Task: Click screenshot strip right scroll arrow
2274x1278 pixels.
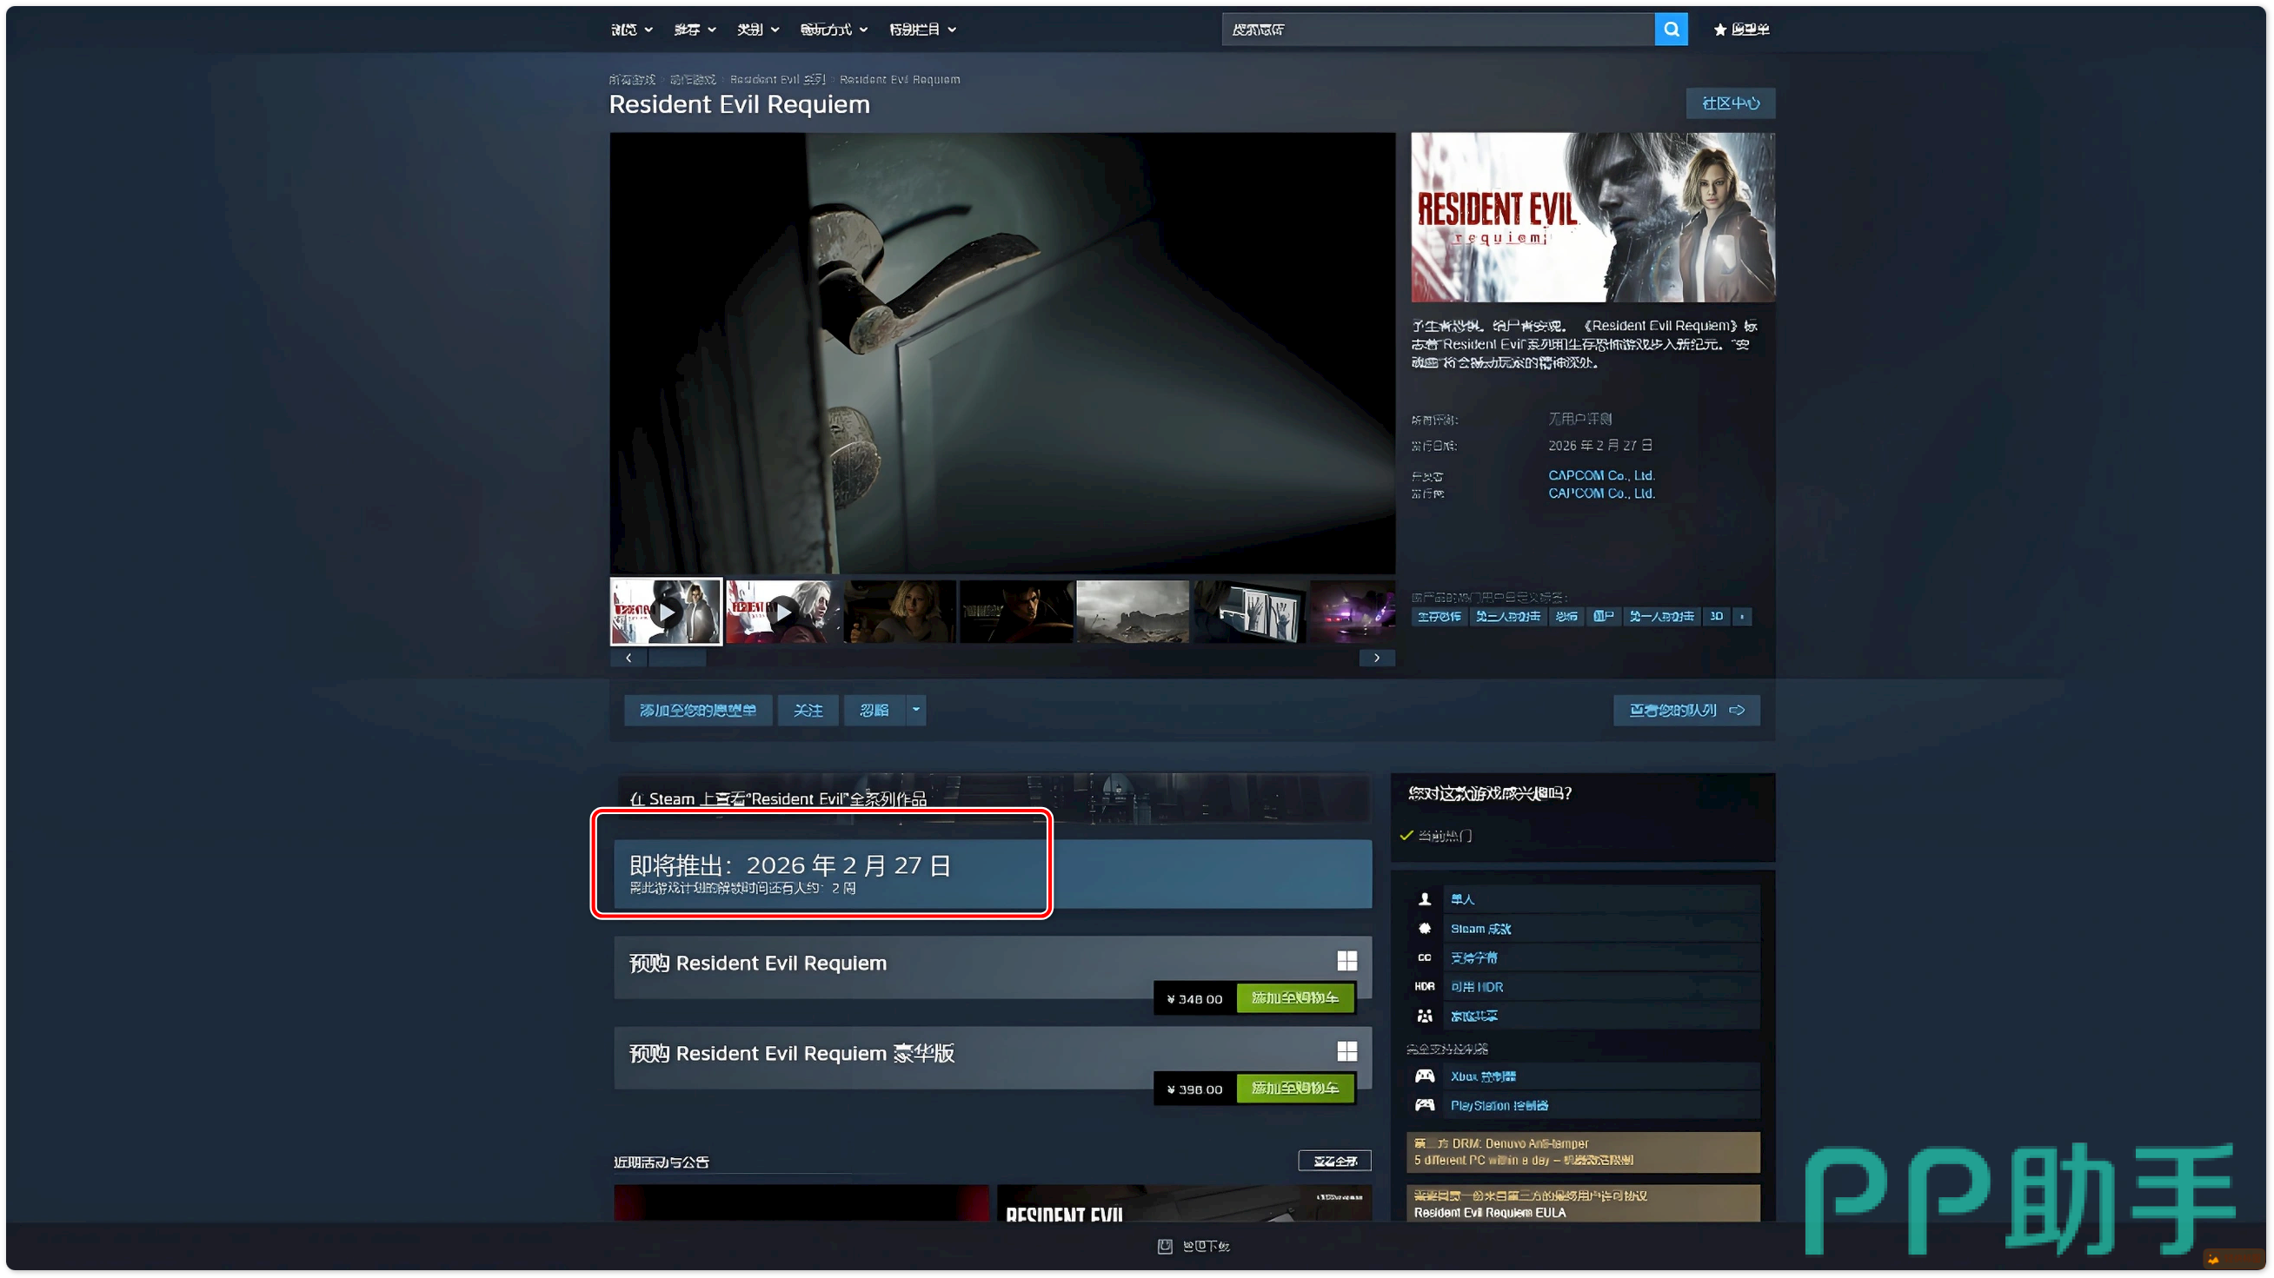Action: 1376,658
